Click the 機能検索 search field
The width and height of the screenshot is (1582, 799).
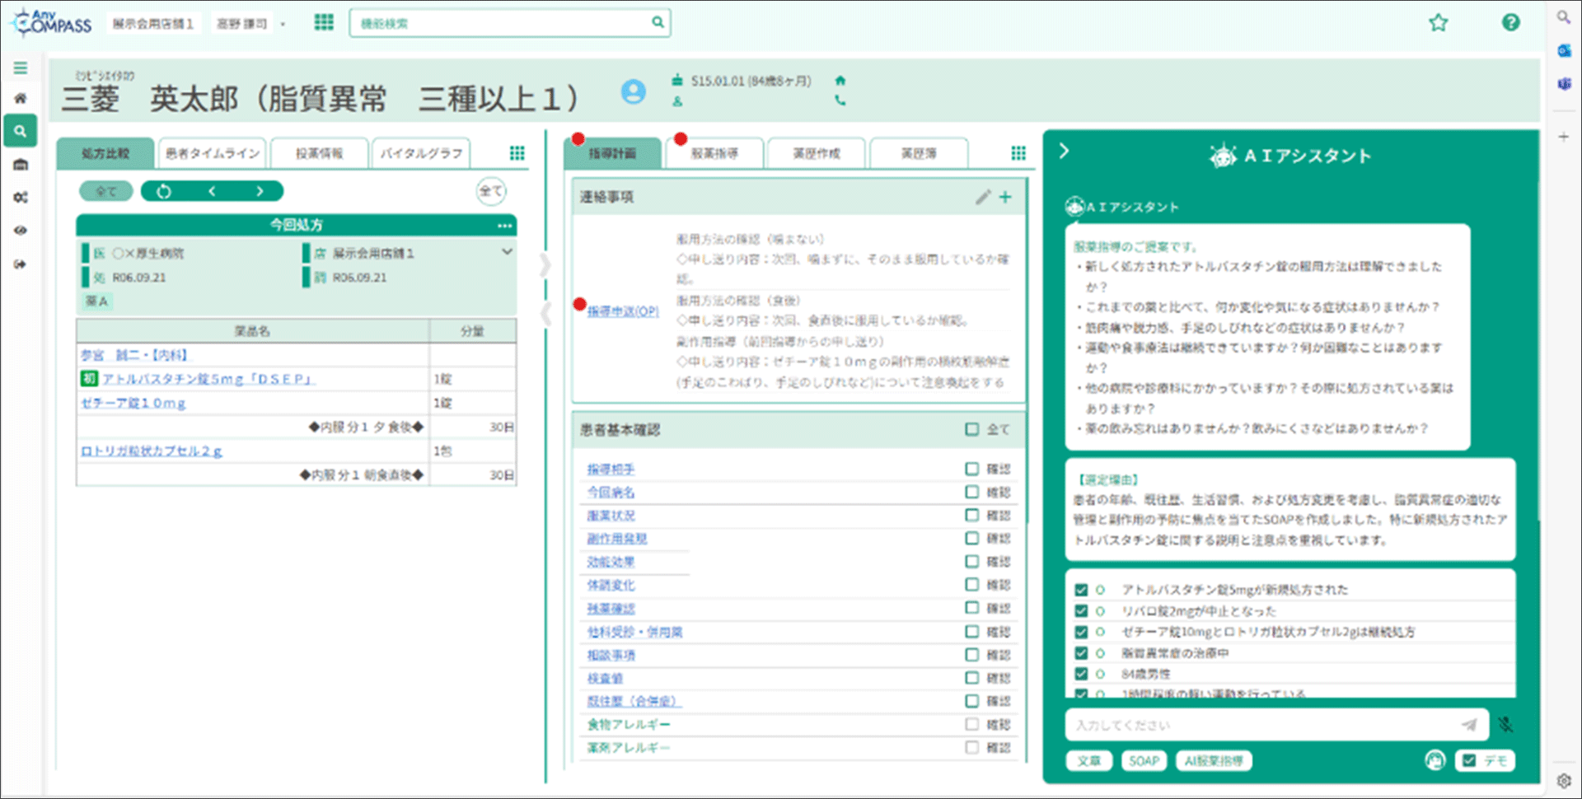[503, 23]
